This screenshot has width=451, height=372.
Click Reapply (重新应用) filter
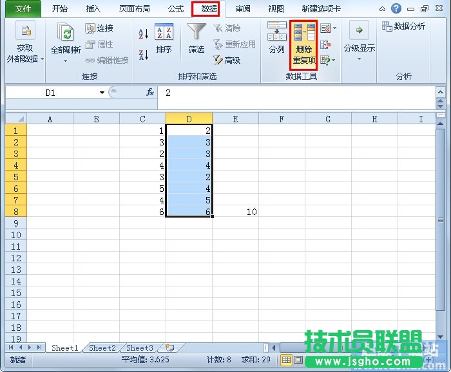[x=234, y=44]
